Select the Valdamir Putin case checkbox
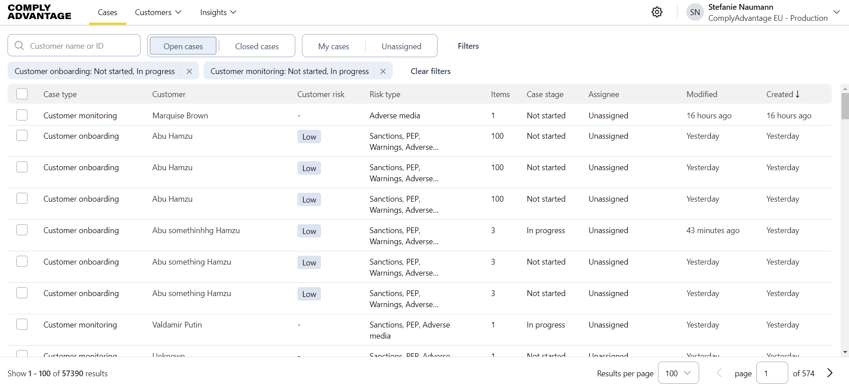849x386 pixels. point(22,324)
